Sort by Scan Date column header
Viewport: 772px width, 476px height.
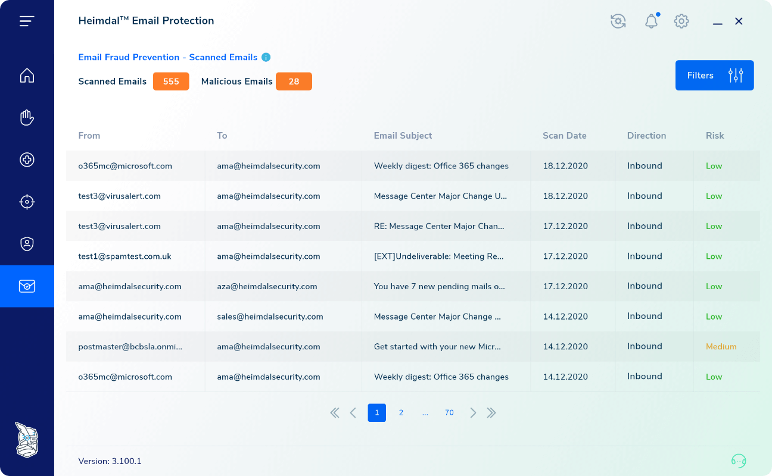point(565,136)
